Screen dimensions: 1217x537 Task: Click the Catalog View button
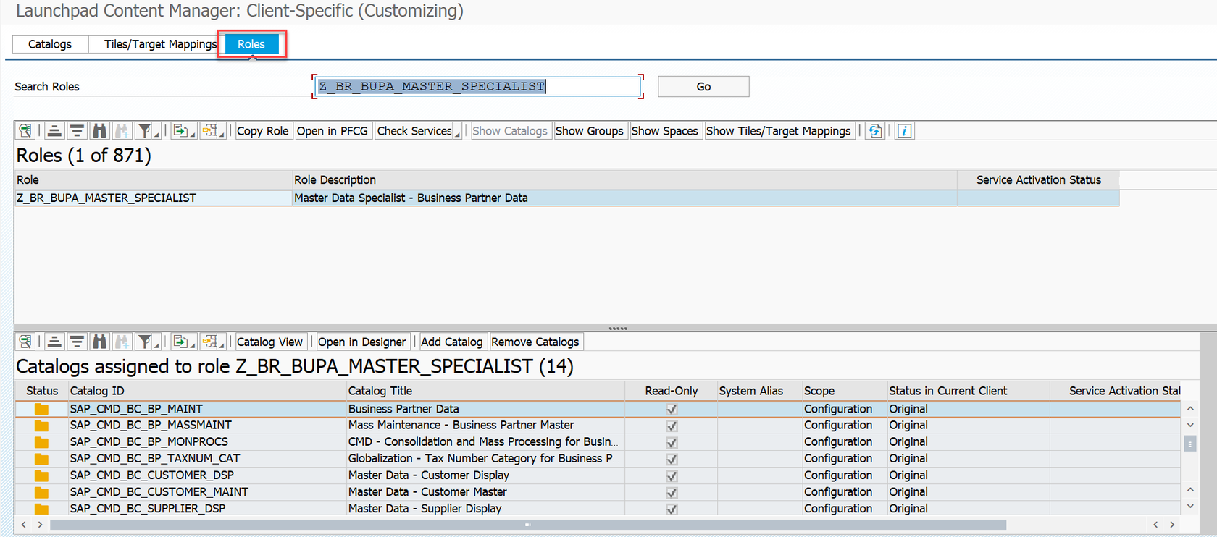[x=269, y=342]
